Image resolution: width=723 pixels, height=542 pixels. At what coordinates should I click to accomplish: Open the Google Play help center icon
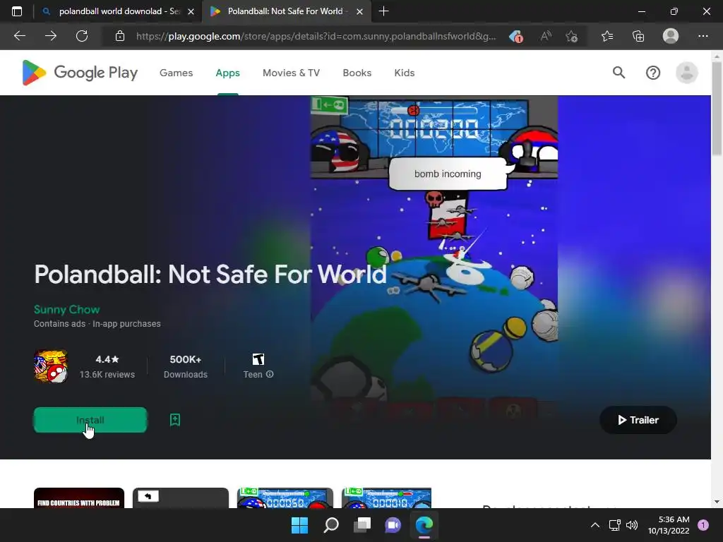(x=653, y=73)
